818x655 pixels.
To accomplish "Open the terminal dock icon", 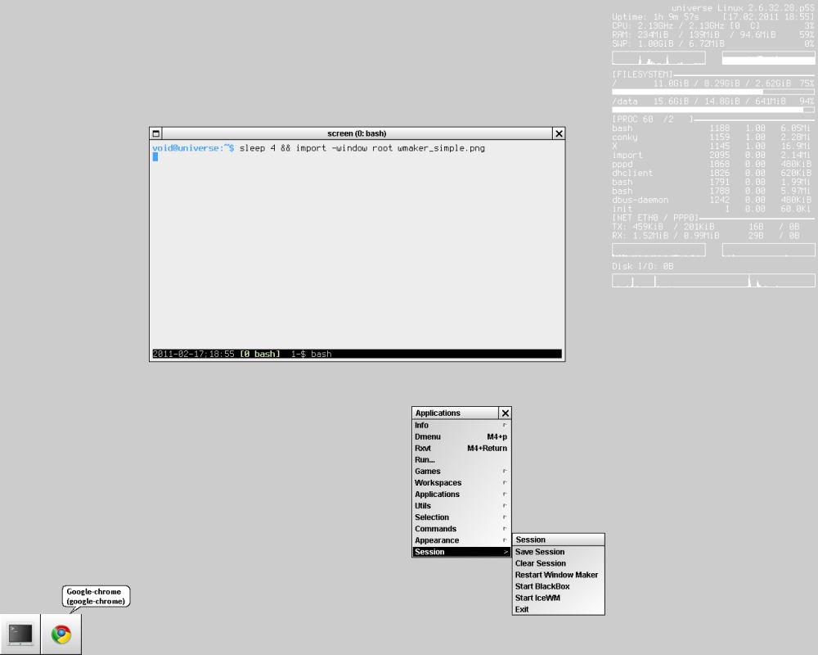I will (20, 634).
